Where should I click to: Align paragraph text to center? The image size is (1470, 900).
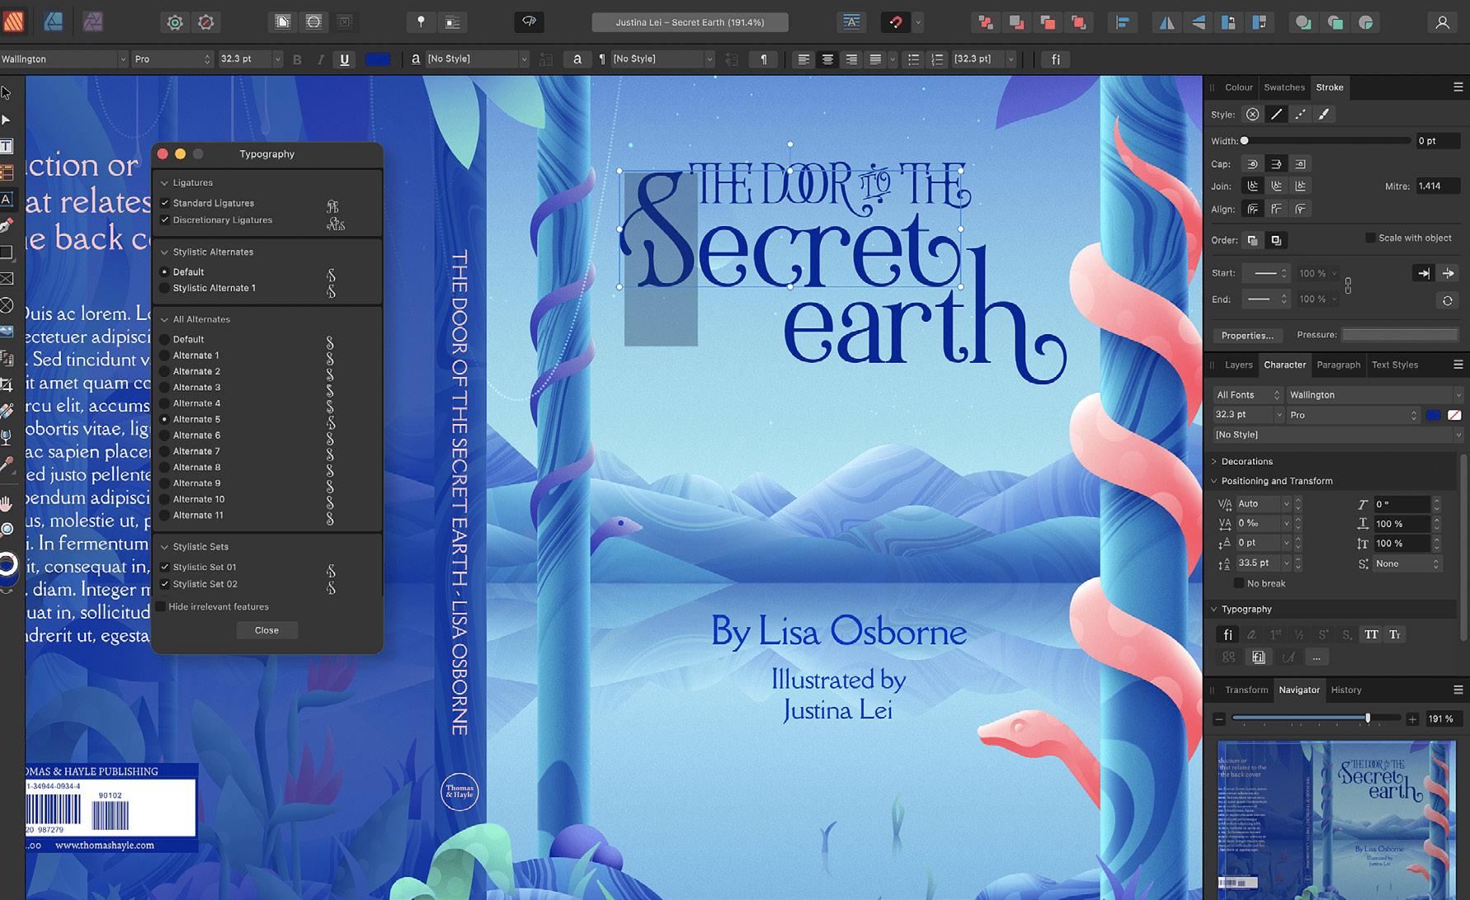[827, 59]
